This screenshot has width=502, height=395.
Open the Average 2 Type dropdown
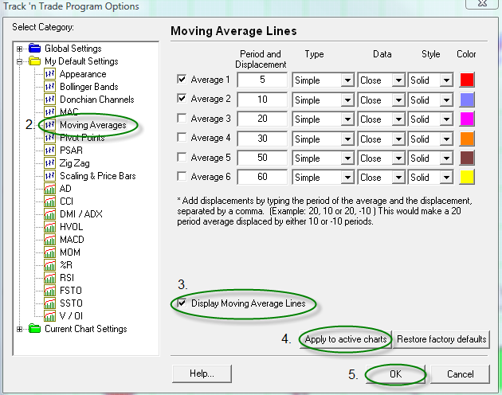click(x=347, y=100)
